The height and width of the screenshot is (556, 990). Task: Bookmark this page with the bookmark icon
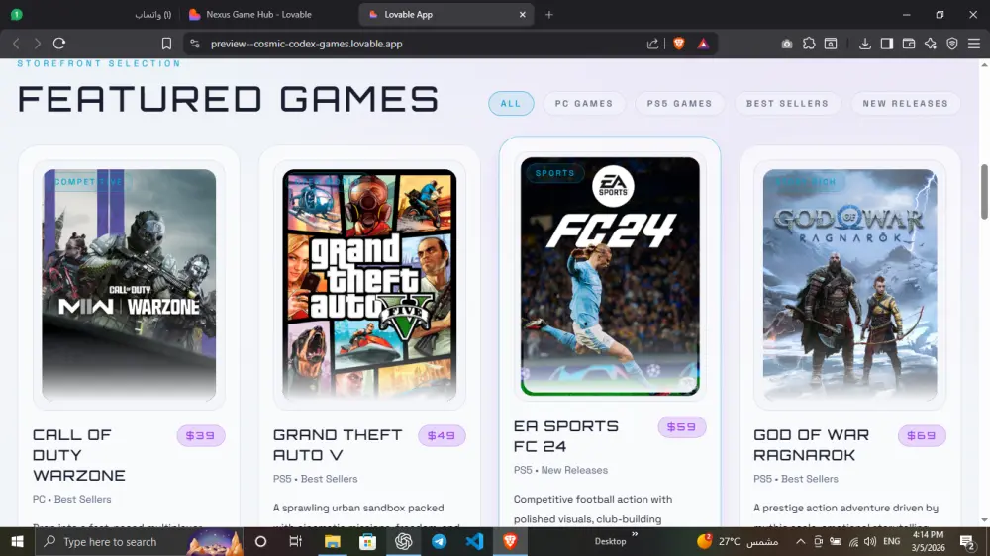[166, 44]
